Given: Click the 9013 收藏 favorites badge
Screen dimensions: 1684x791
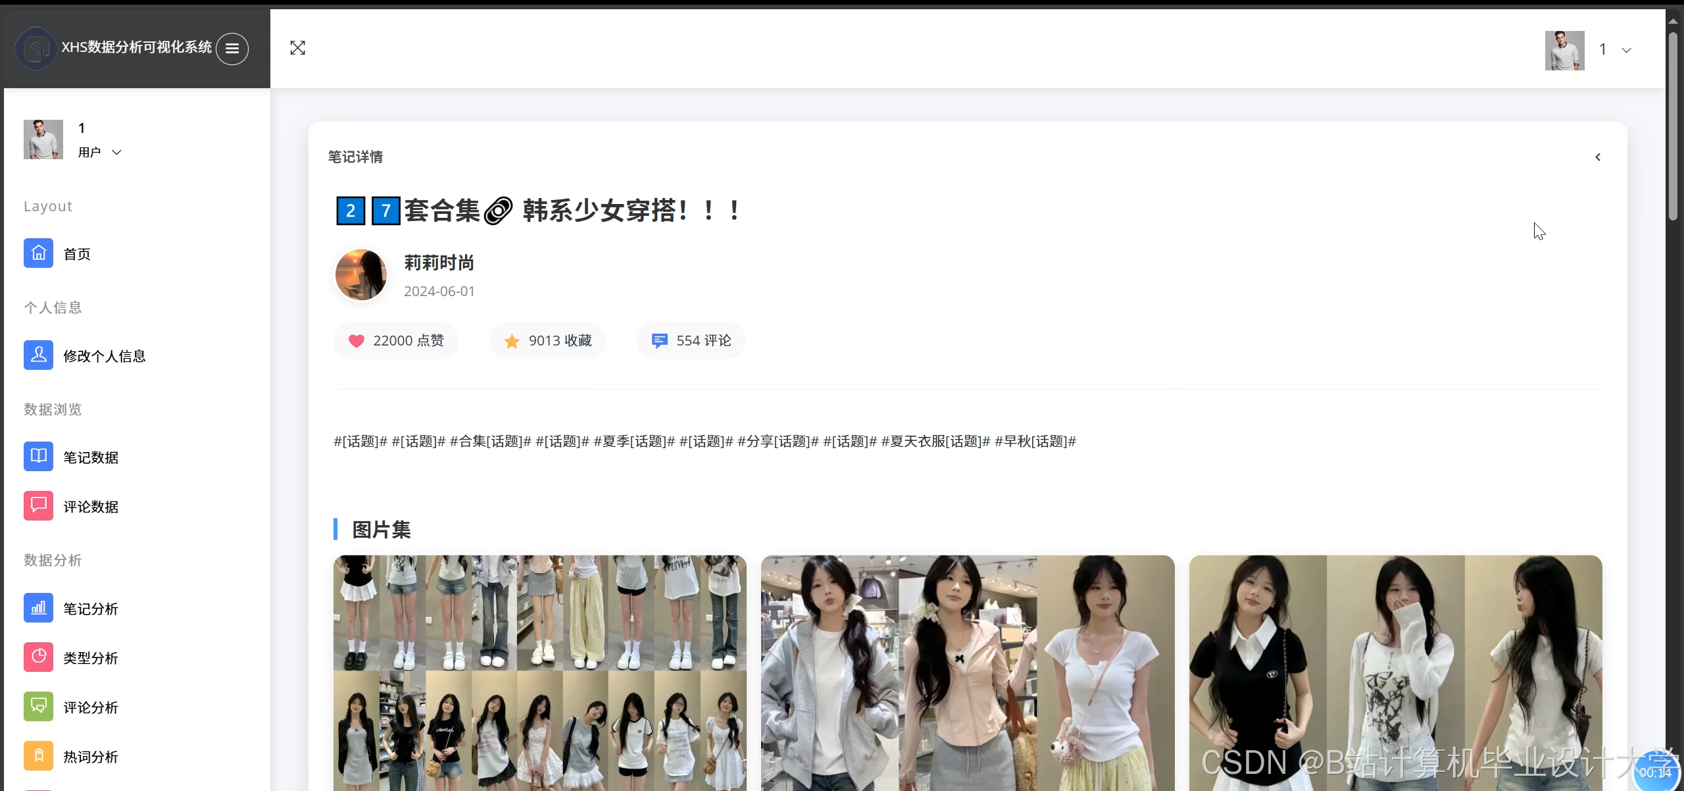Looking at the screenshot, I should point(547,341).
